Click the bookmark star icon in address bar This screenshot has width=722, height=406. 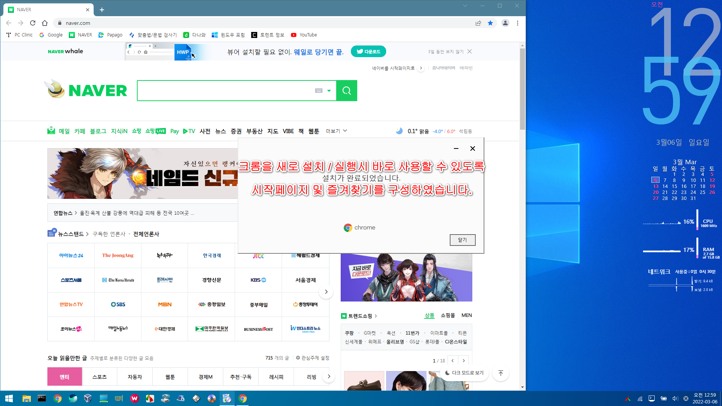[490, 23]
